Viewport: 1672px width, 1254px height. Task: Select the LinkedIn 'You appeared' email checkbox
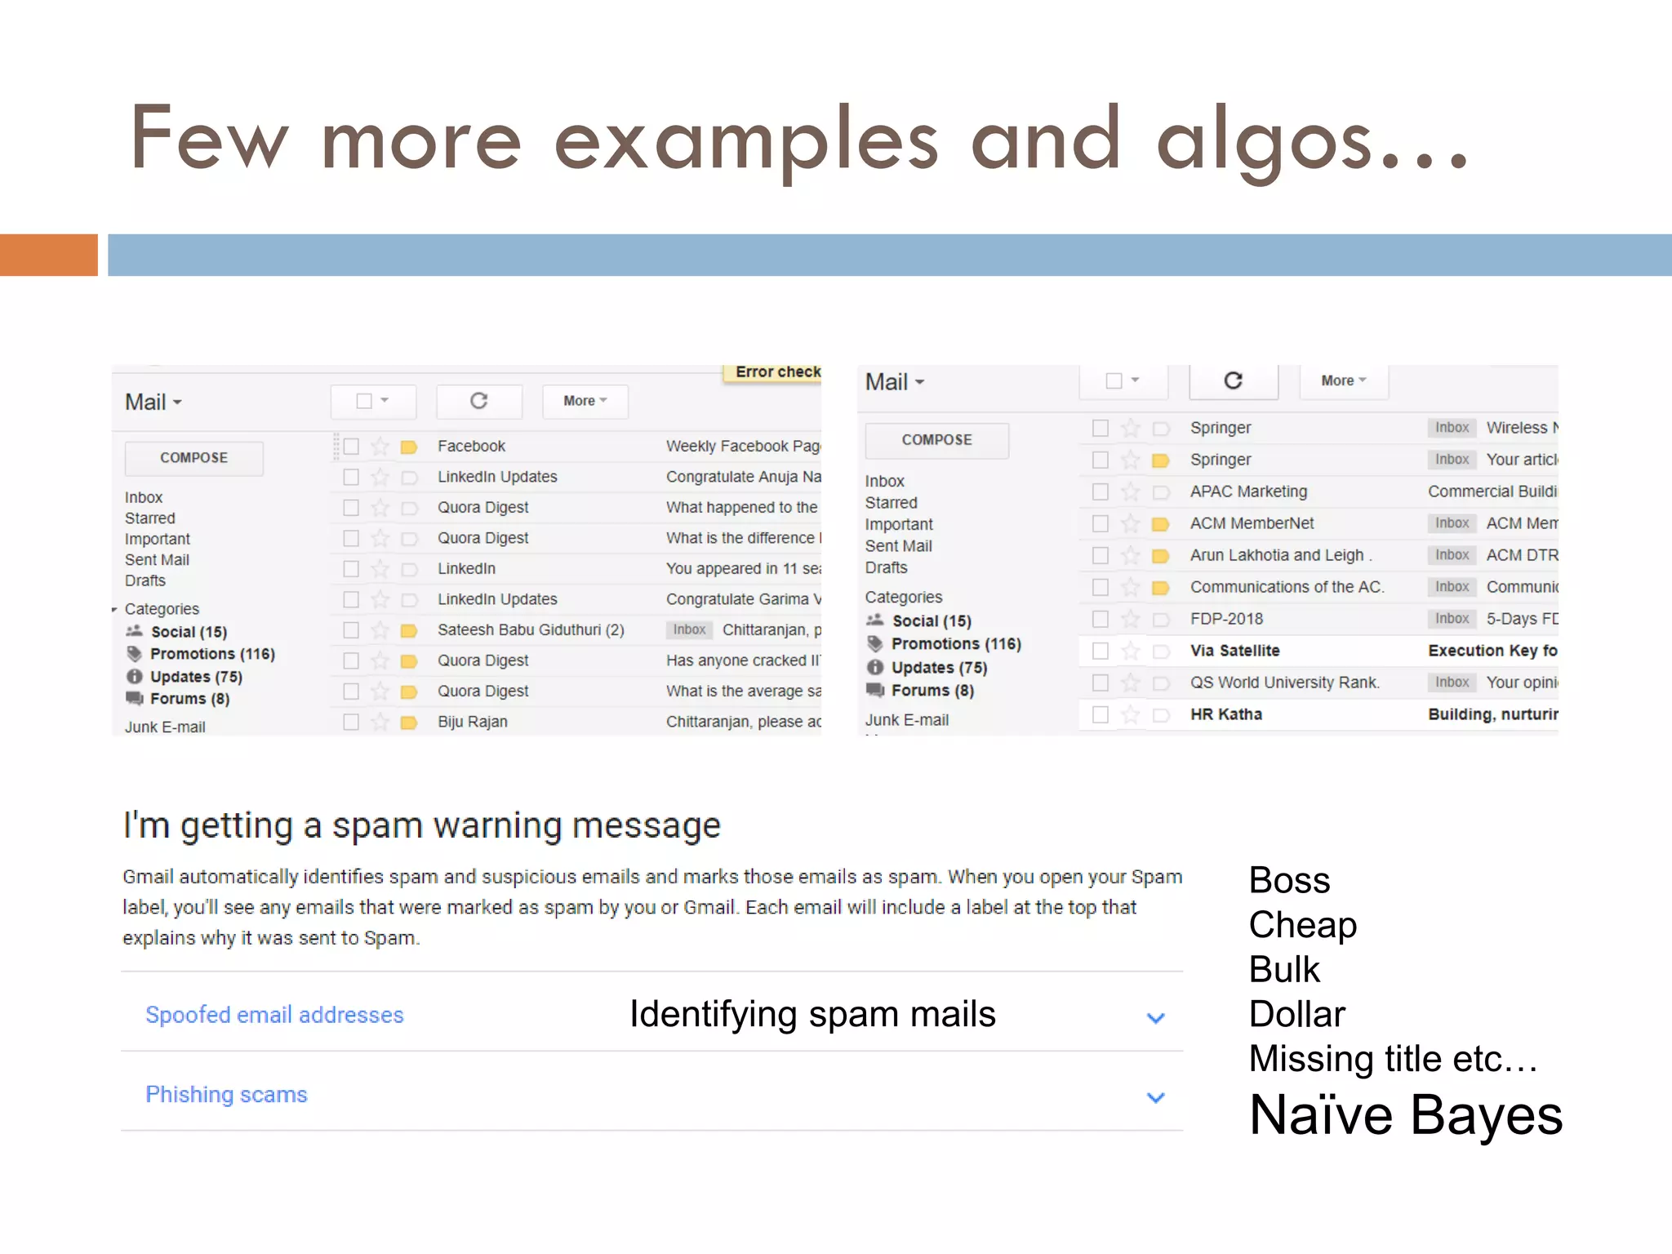pyautogui.click(x=351, y=568)
